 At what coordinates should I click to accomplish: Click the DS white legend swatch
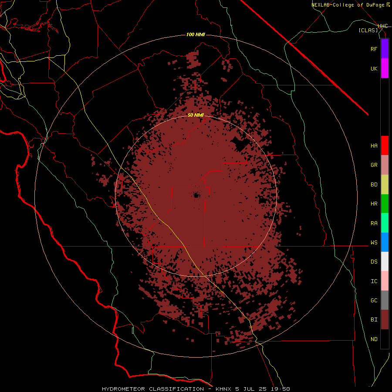pyautogui.click(x=385, y=261)
